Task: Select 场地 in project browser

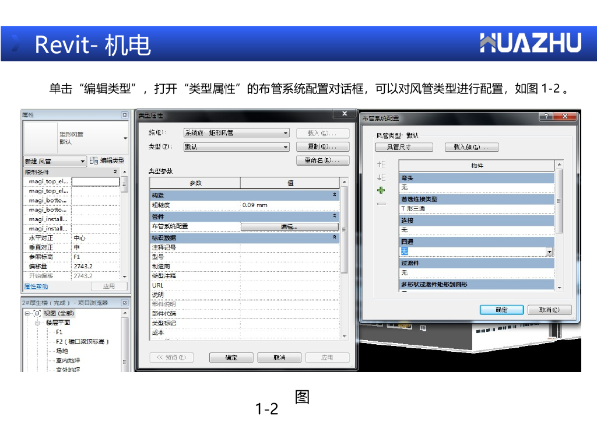Action: click(x=62, y=351)
